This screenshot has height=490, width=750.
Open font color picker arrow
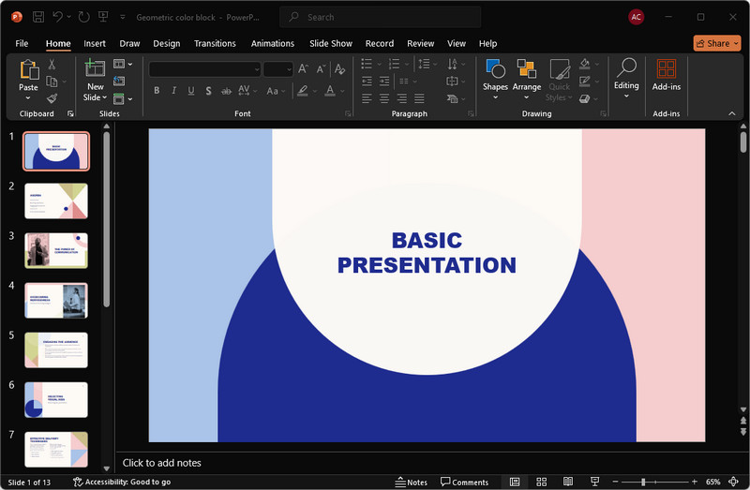pos(342,91)
